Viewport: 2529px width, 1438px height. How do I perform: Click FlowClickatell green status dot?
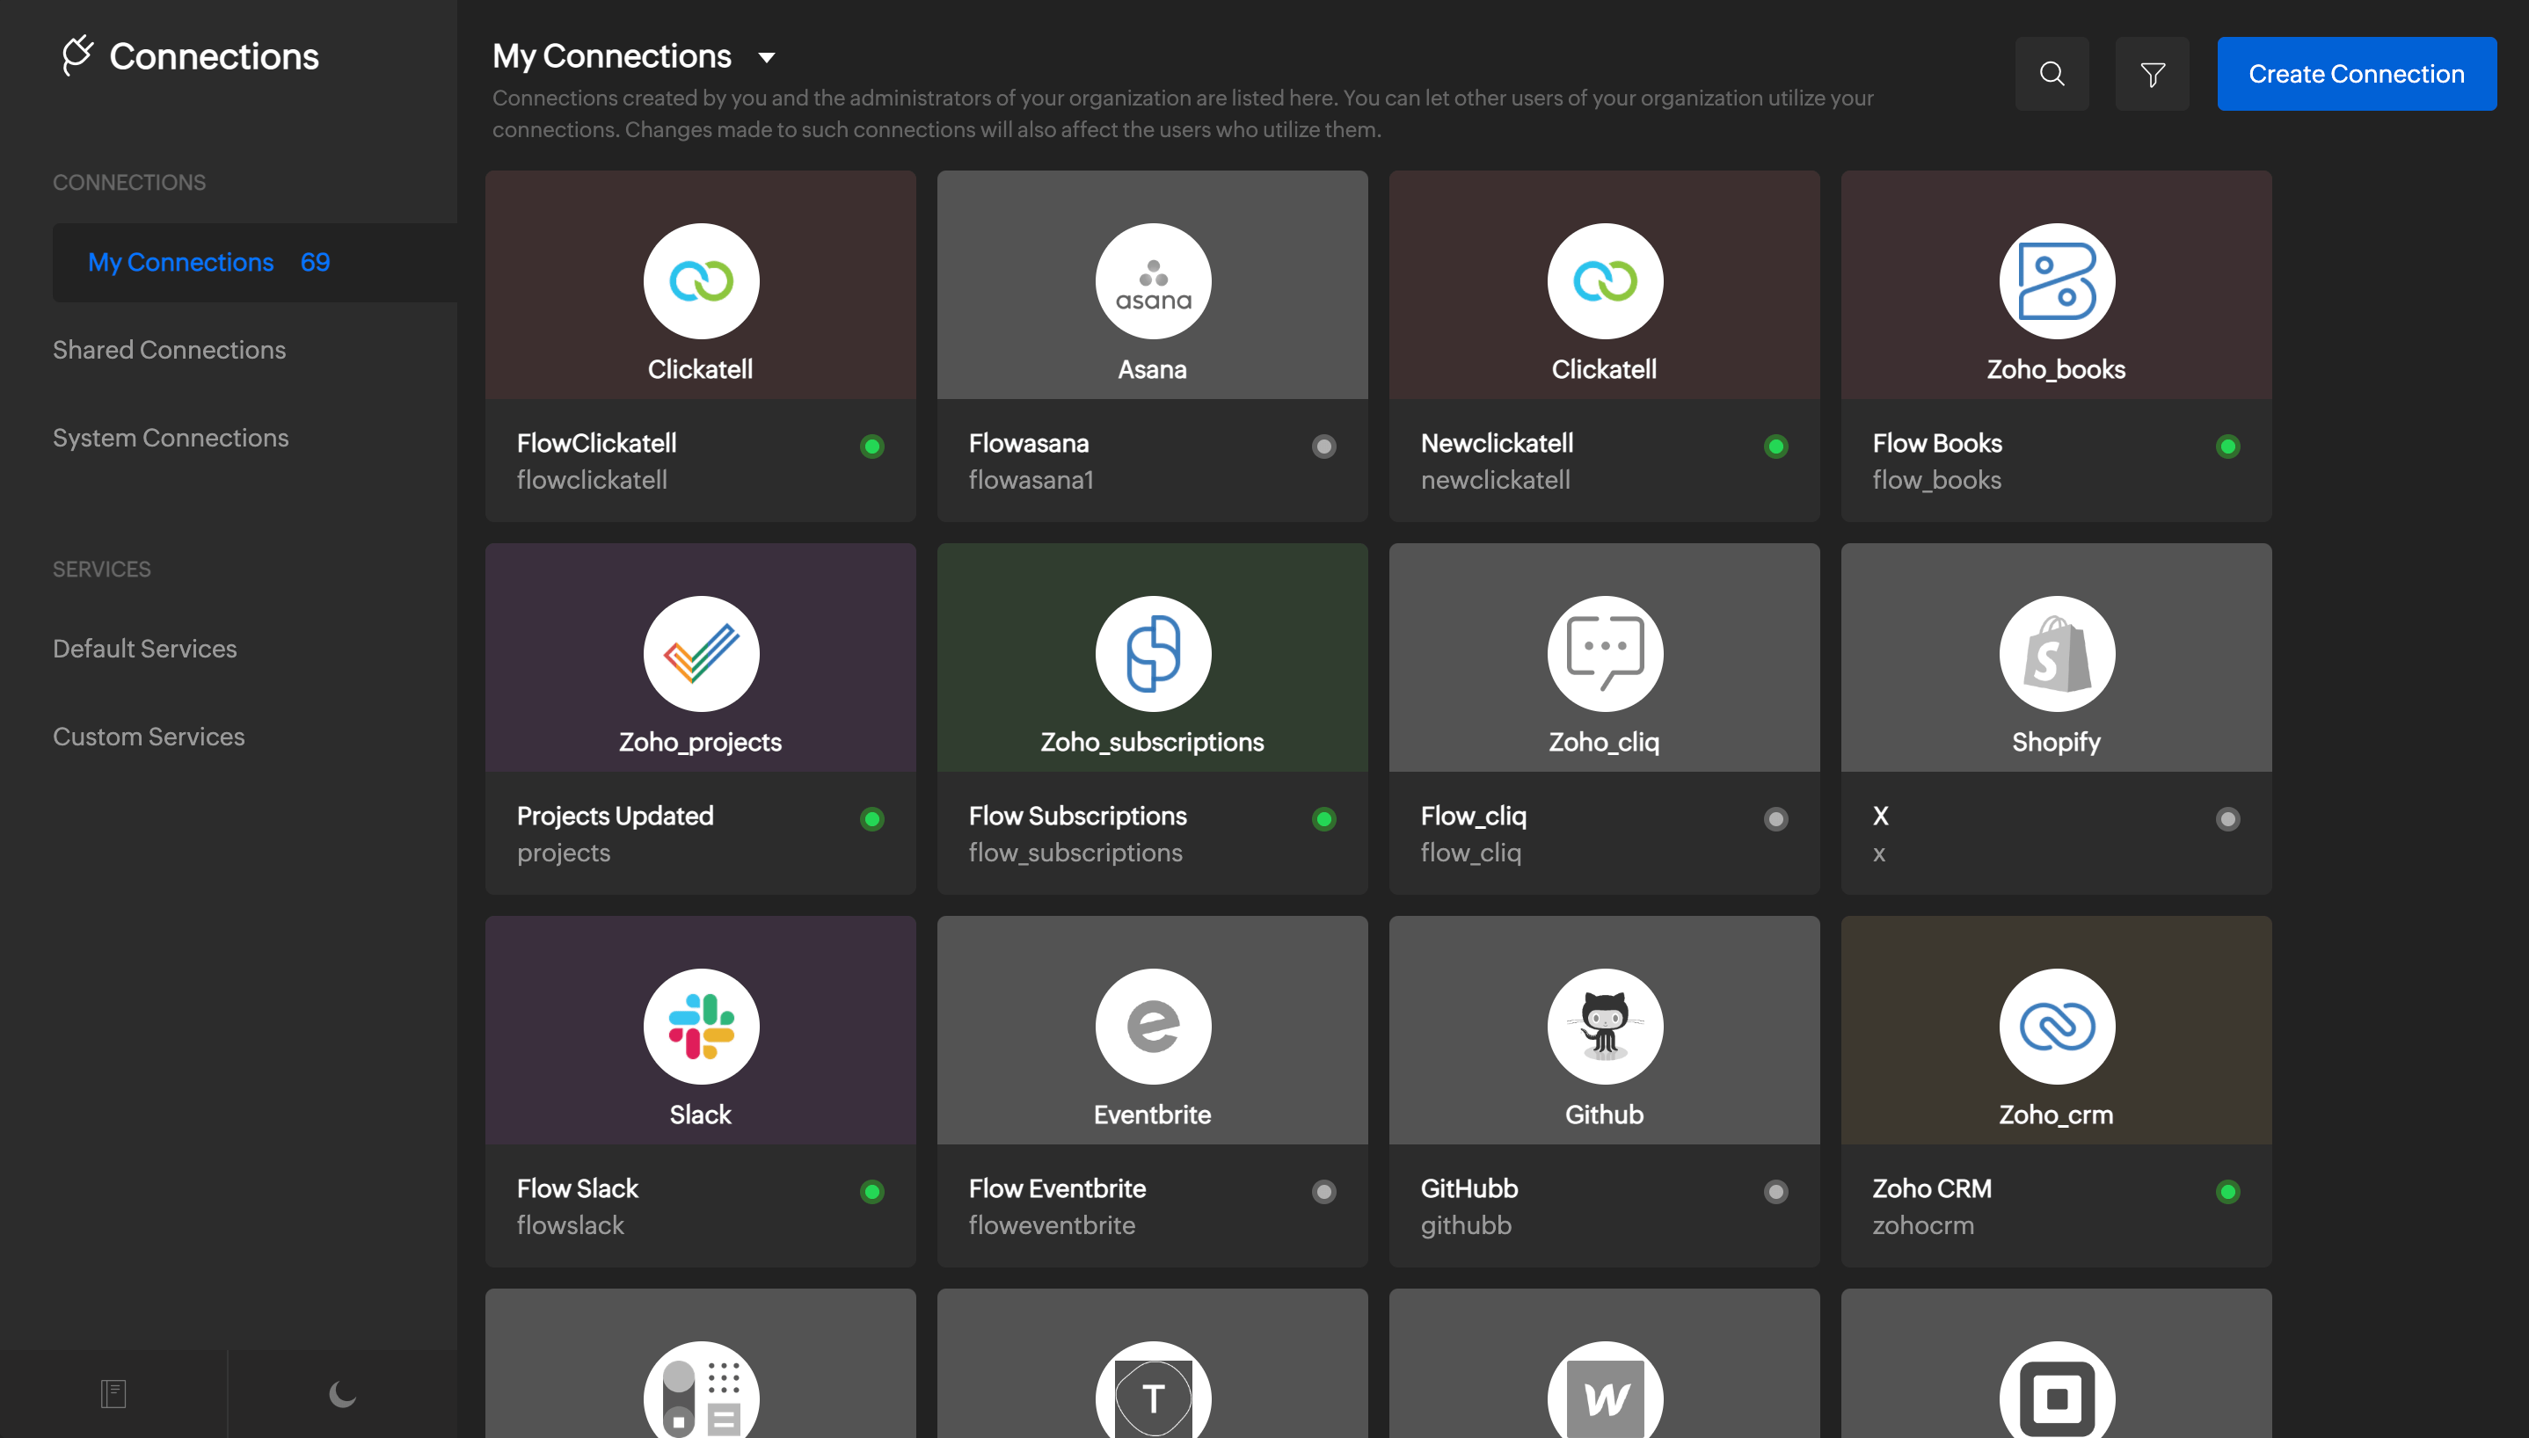point(872,447)
